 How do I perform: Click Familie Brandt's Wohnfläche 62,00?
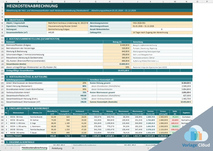coord(52,117)
